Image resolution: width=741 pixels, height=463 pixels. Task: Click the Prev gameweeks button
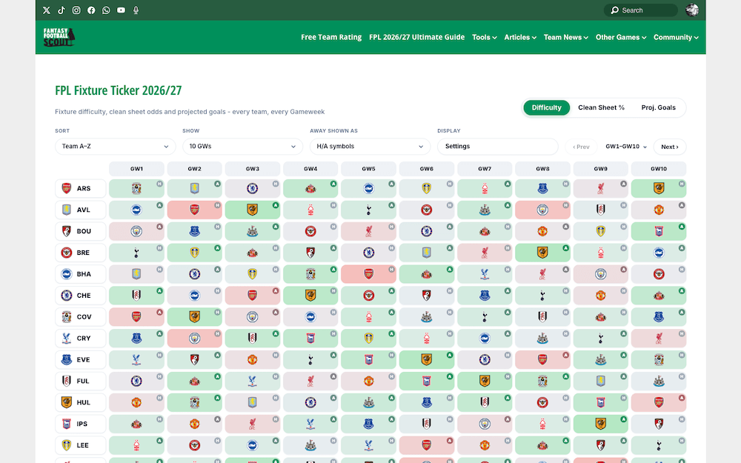581,147
